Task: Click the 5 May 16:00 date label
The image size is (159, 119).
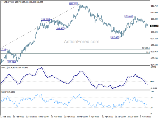Action: (145, 117)
